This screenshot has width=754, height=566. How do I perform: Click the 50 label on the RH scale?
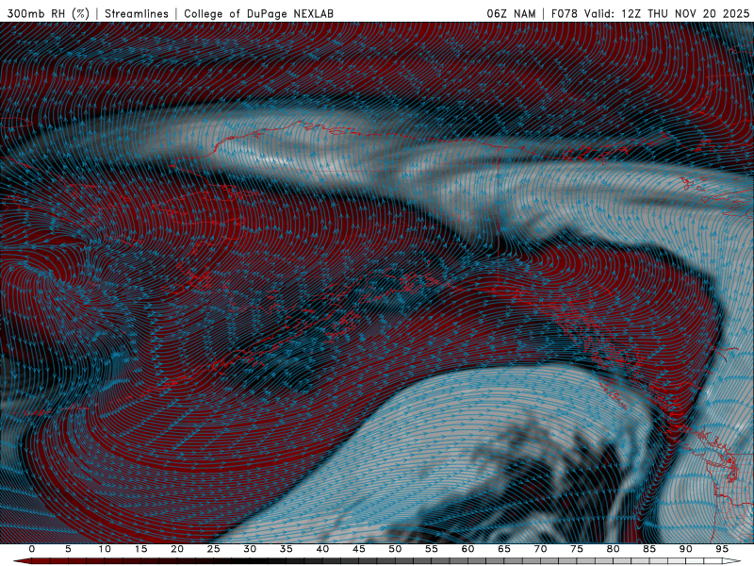[x=395, y=549]
